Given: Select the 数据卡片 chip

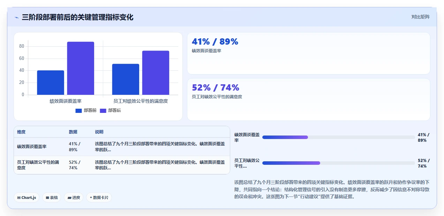Looking at the screenshot, I should coord(99,198).
